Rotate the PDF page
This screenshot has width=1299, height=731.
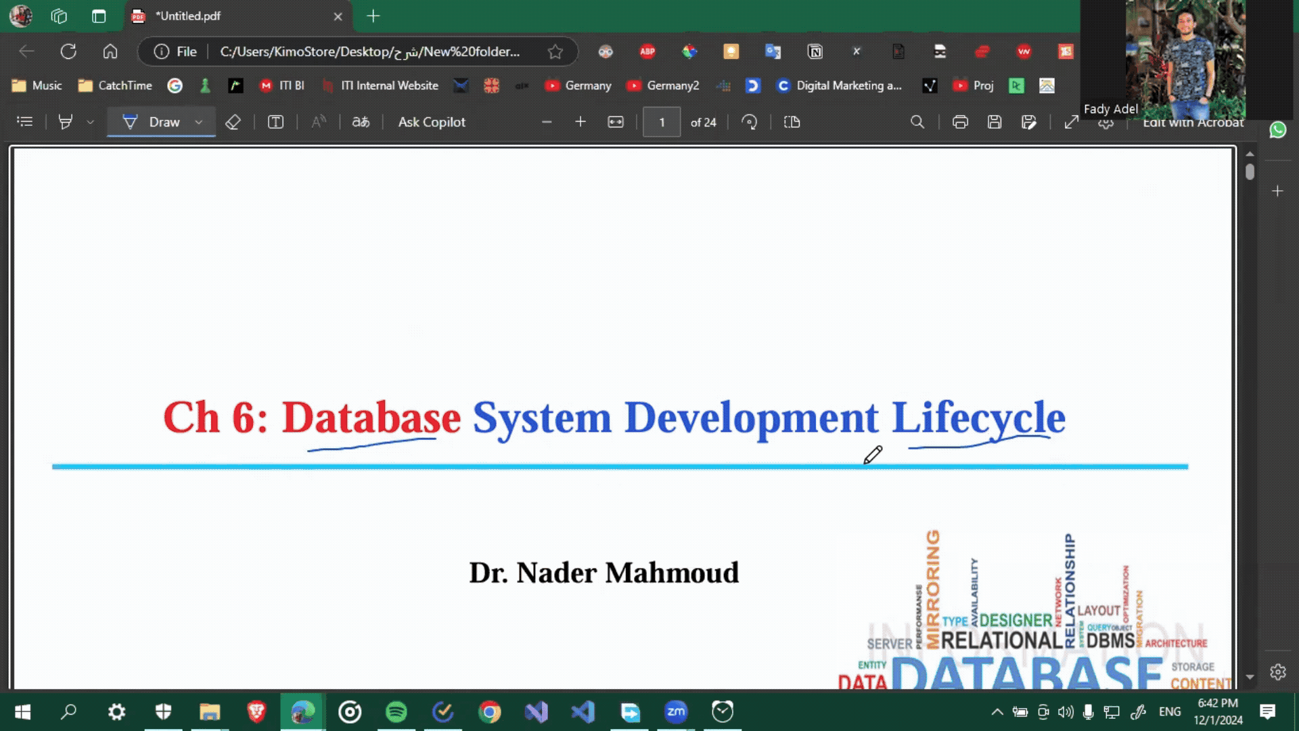tap(749, 122)
